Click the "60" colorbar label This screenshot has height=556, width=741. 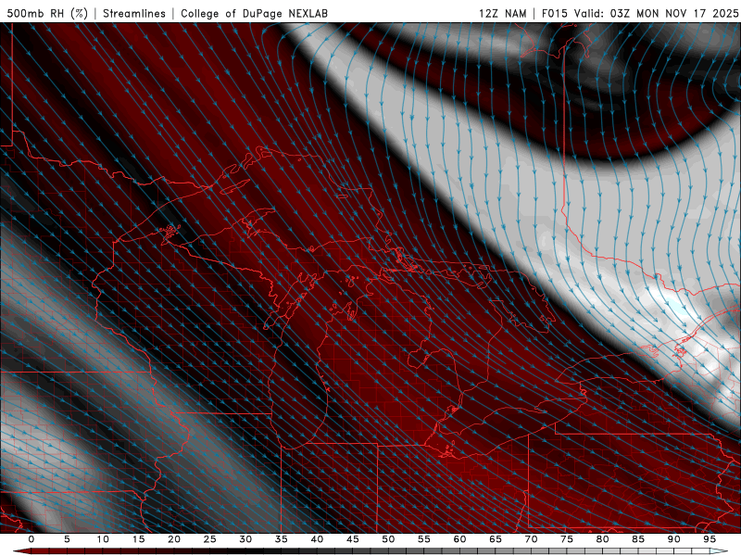pyautogui.click(x=459, y=539)
